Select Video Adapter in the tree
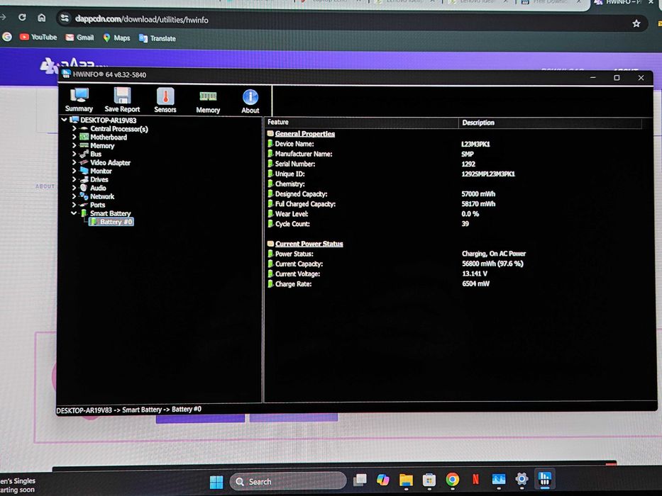The width and height of the screenshot is (662, 496). click(x=110, y=162)
